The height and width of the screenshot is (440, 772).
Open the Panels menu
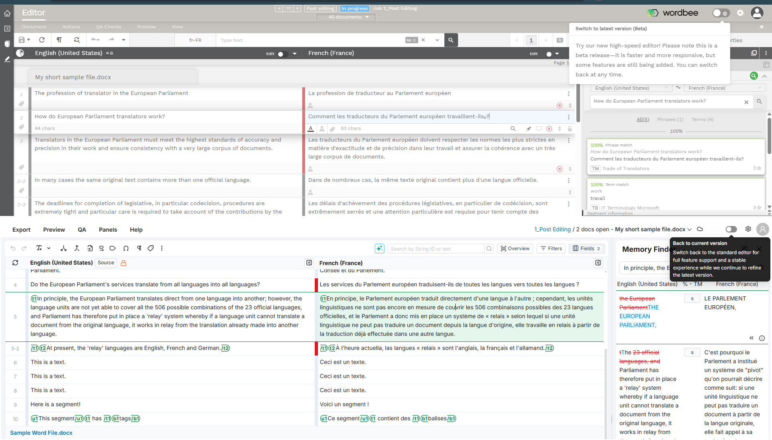tap(108, 230)
